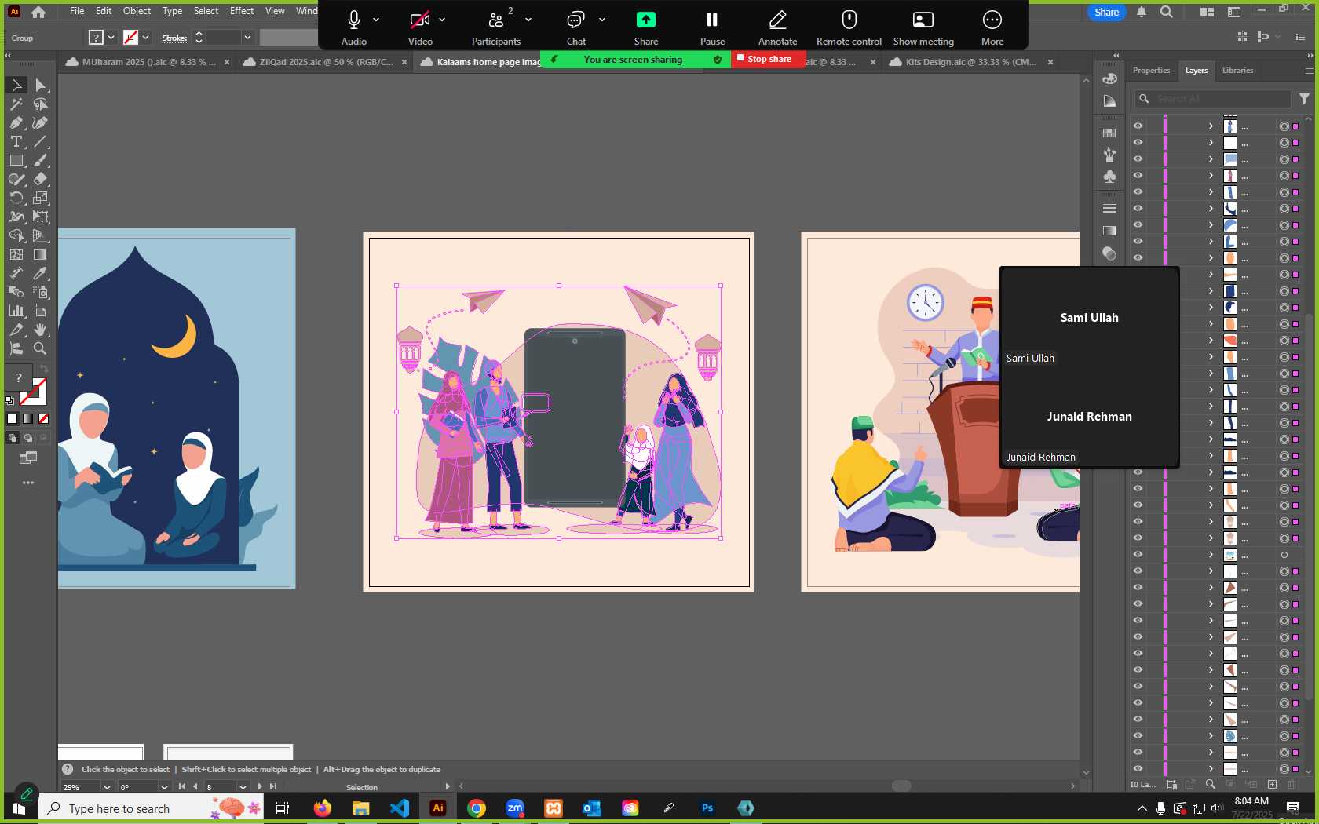Open the zoom level 25% dropdown
Viewport: 1319px width, 824px height.
107,787
